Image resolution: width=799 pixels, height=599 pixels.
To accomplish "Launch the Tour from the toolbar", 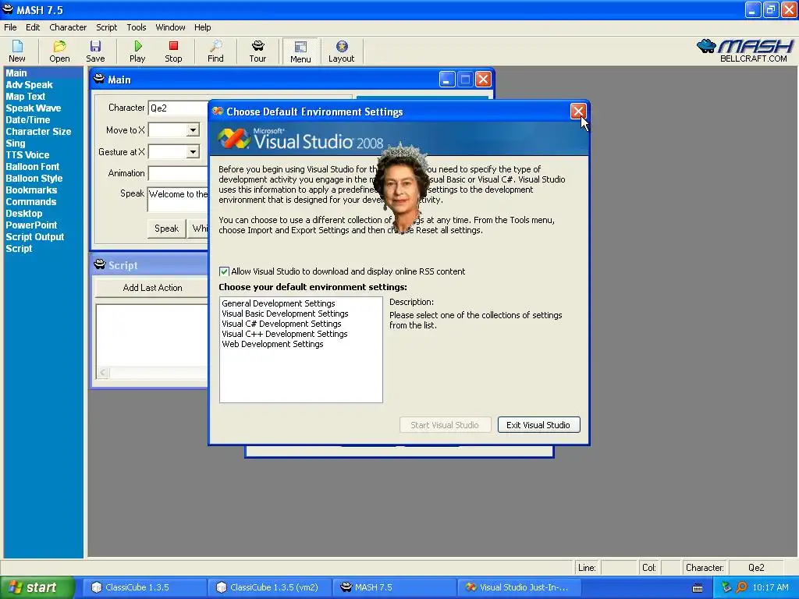I will tap(257, 51).
